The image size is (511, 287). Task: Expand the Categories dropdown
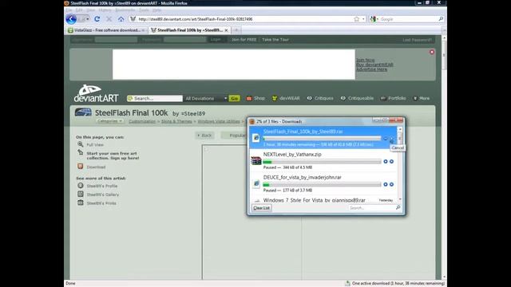(109, 121)
